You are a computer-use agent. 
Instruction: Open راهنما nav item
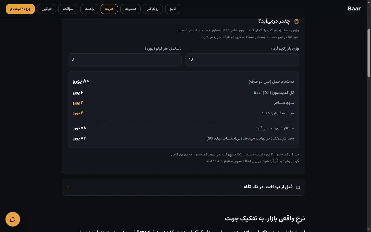[x=89, y=9]
